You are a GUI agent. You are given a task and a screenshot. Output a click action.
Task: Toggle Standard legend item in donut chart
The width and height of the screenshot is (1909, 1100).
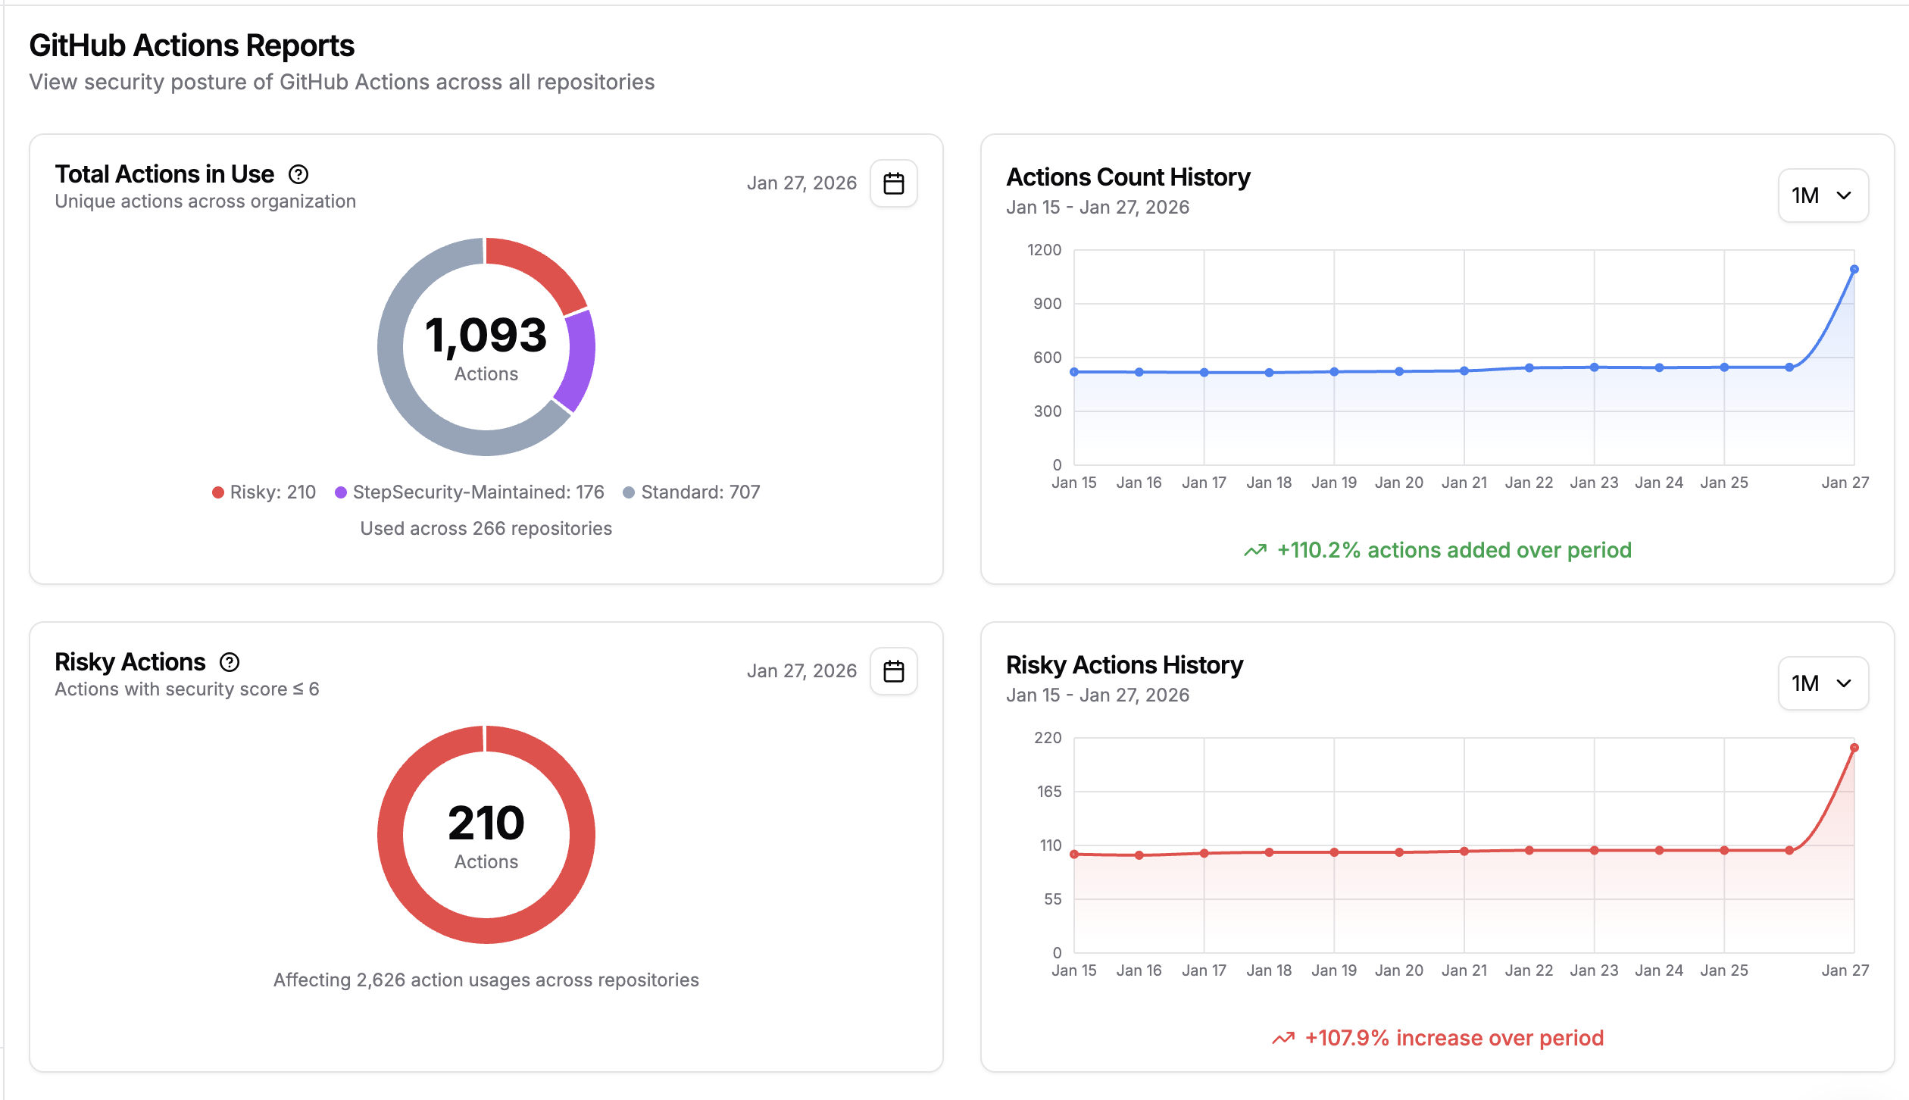click(691, 492)
